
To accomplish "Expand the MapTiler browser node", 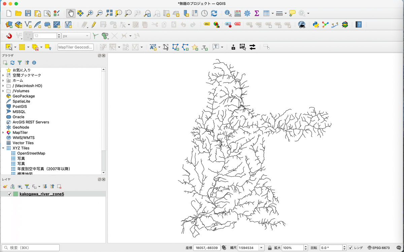I will tap(3, 133).
